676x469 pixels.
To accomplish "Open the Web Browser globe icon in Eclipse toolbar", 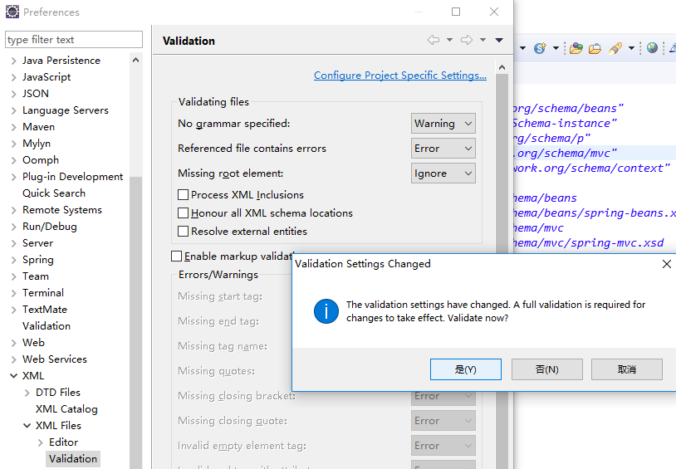I will pos(652,47).
